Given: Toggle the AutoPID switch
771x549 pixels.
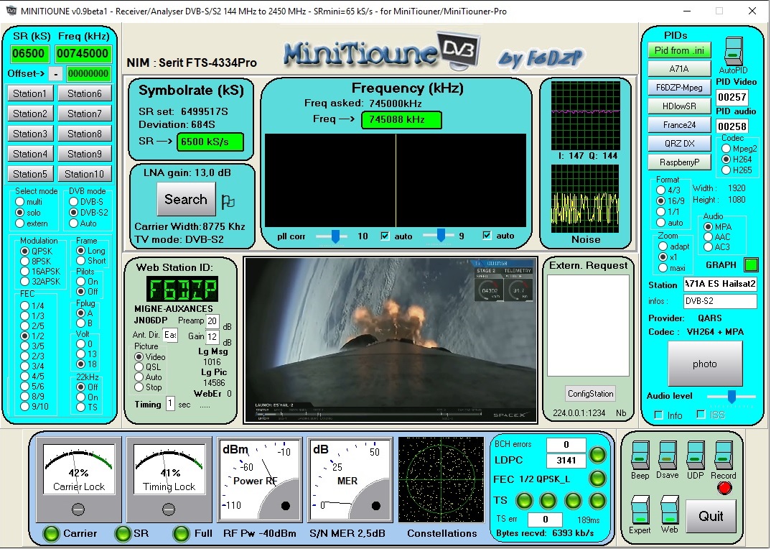Looking at the screenshot, I should tap(734, 51).
